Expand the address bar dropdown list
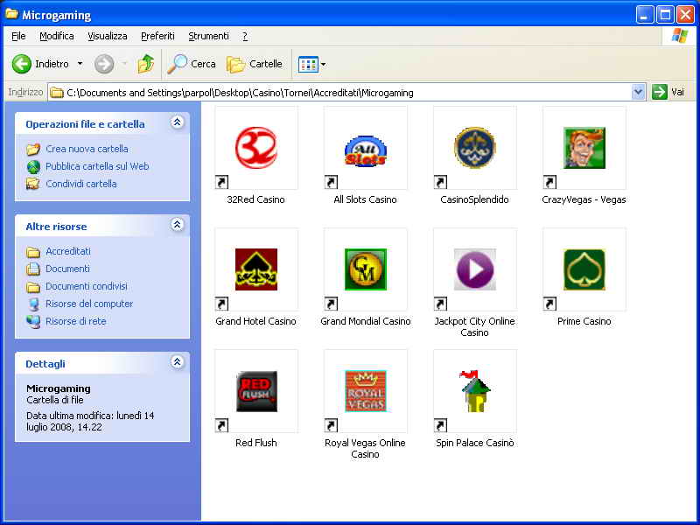 pyautogui.click(x=639, y=93)
